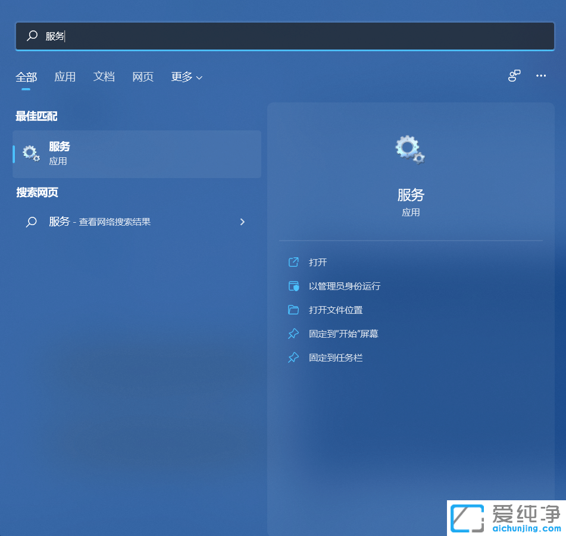Screen dimensions: 566x536
Task: Click the magnifying glass icon in the search box
Action: 32,36
